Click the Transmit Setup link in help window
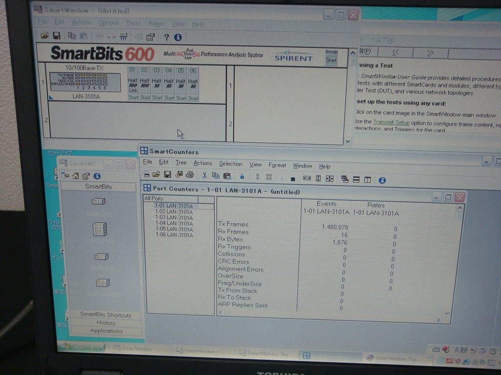Image resolution: width=501 pixels, height=375 pixels. point(391,122)
